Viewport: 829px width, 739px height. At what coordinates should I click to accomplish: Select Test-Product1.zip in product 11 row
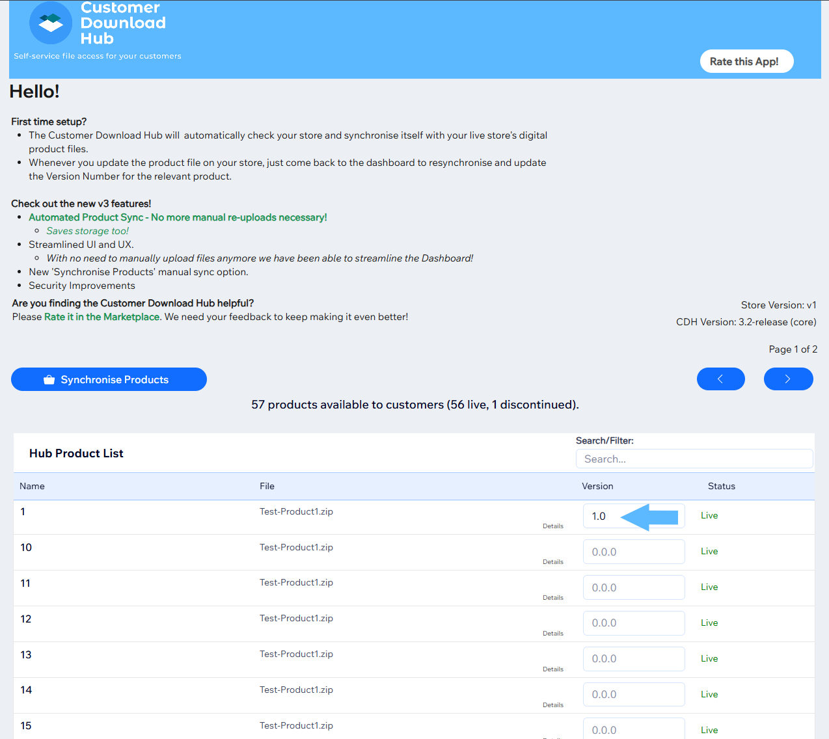296,582
